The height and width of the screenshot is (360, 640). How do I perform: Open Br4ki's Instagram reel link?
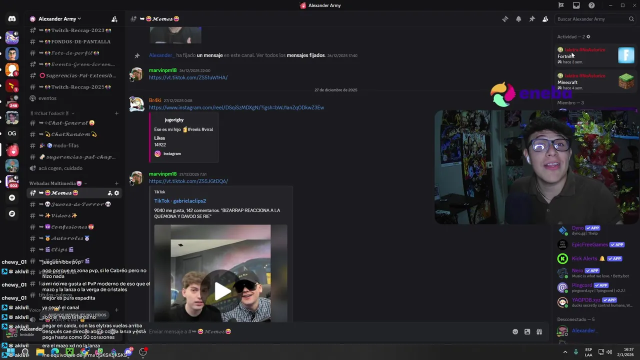coord(236,107)
